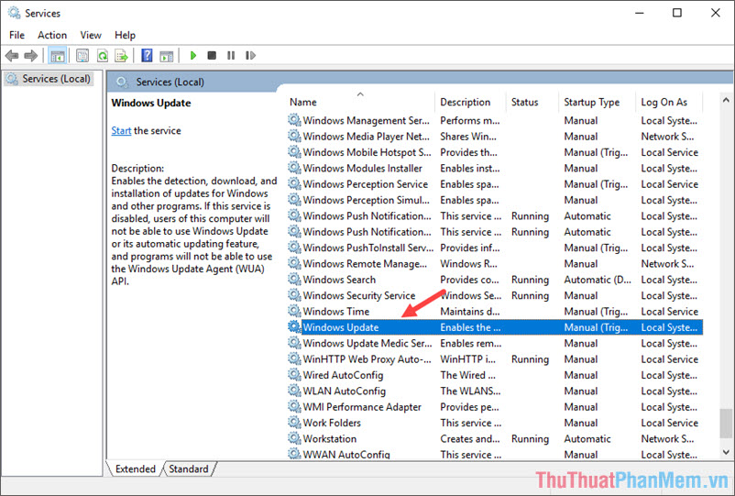Viewport: 735px width, 496px height.
Task: Click Running status in Windows Search row
Action: pyautogui.click(x=530, y=280)
